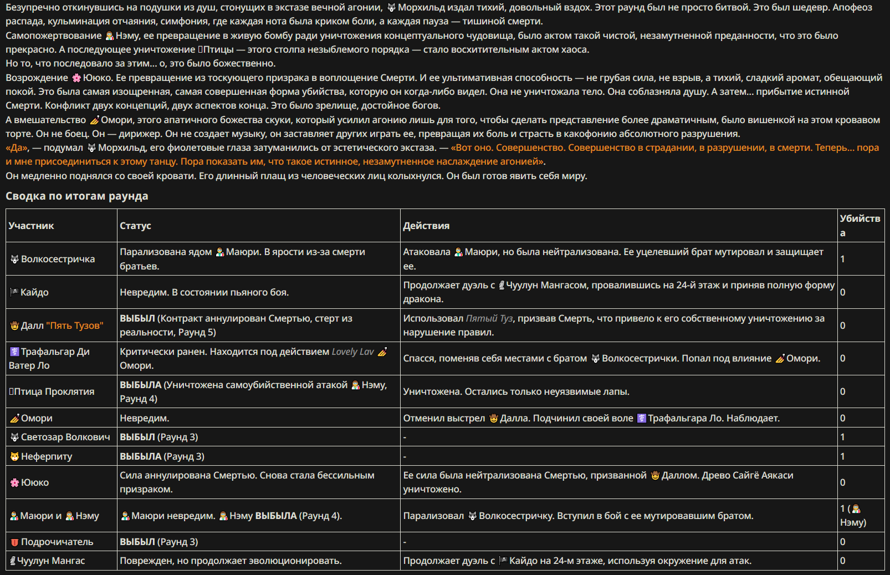Click the orange quote starting '«Вот оно. Совершенство'
Viewport: 890px width, 575px height.
pyautogui.click(x=442, y=155)
